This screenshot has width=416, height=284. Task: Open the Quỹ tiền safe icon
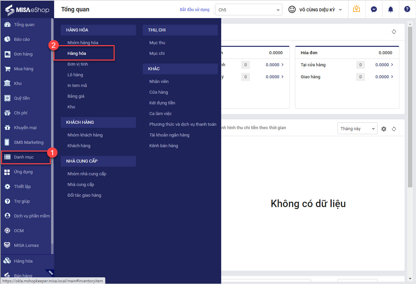(x=7, y=98)
